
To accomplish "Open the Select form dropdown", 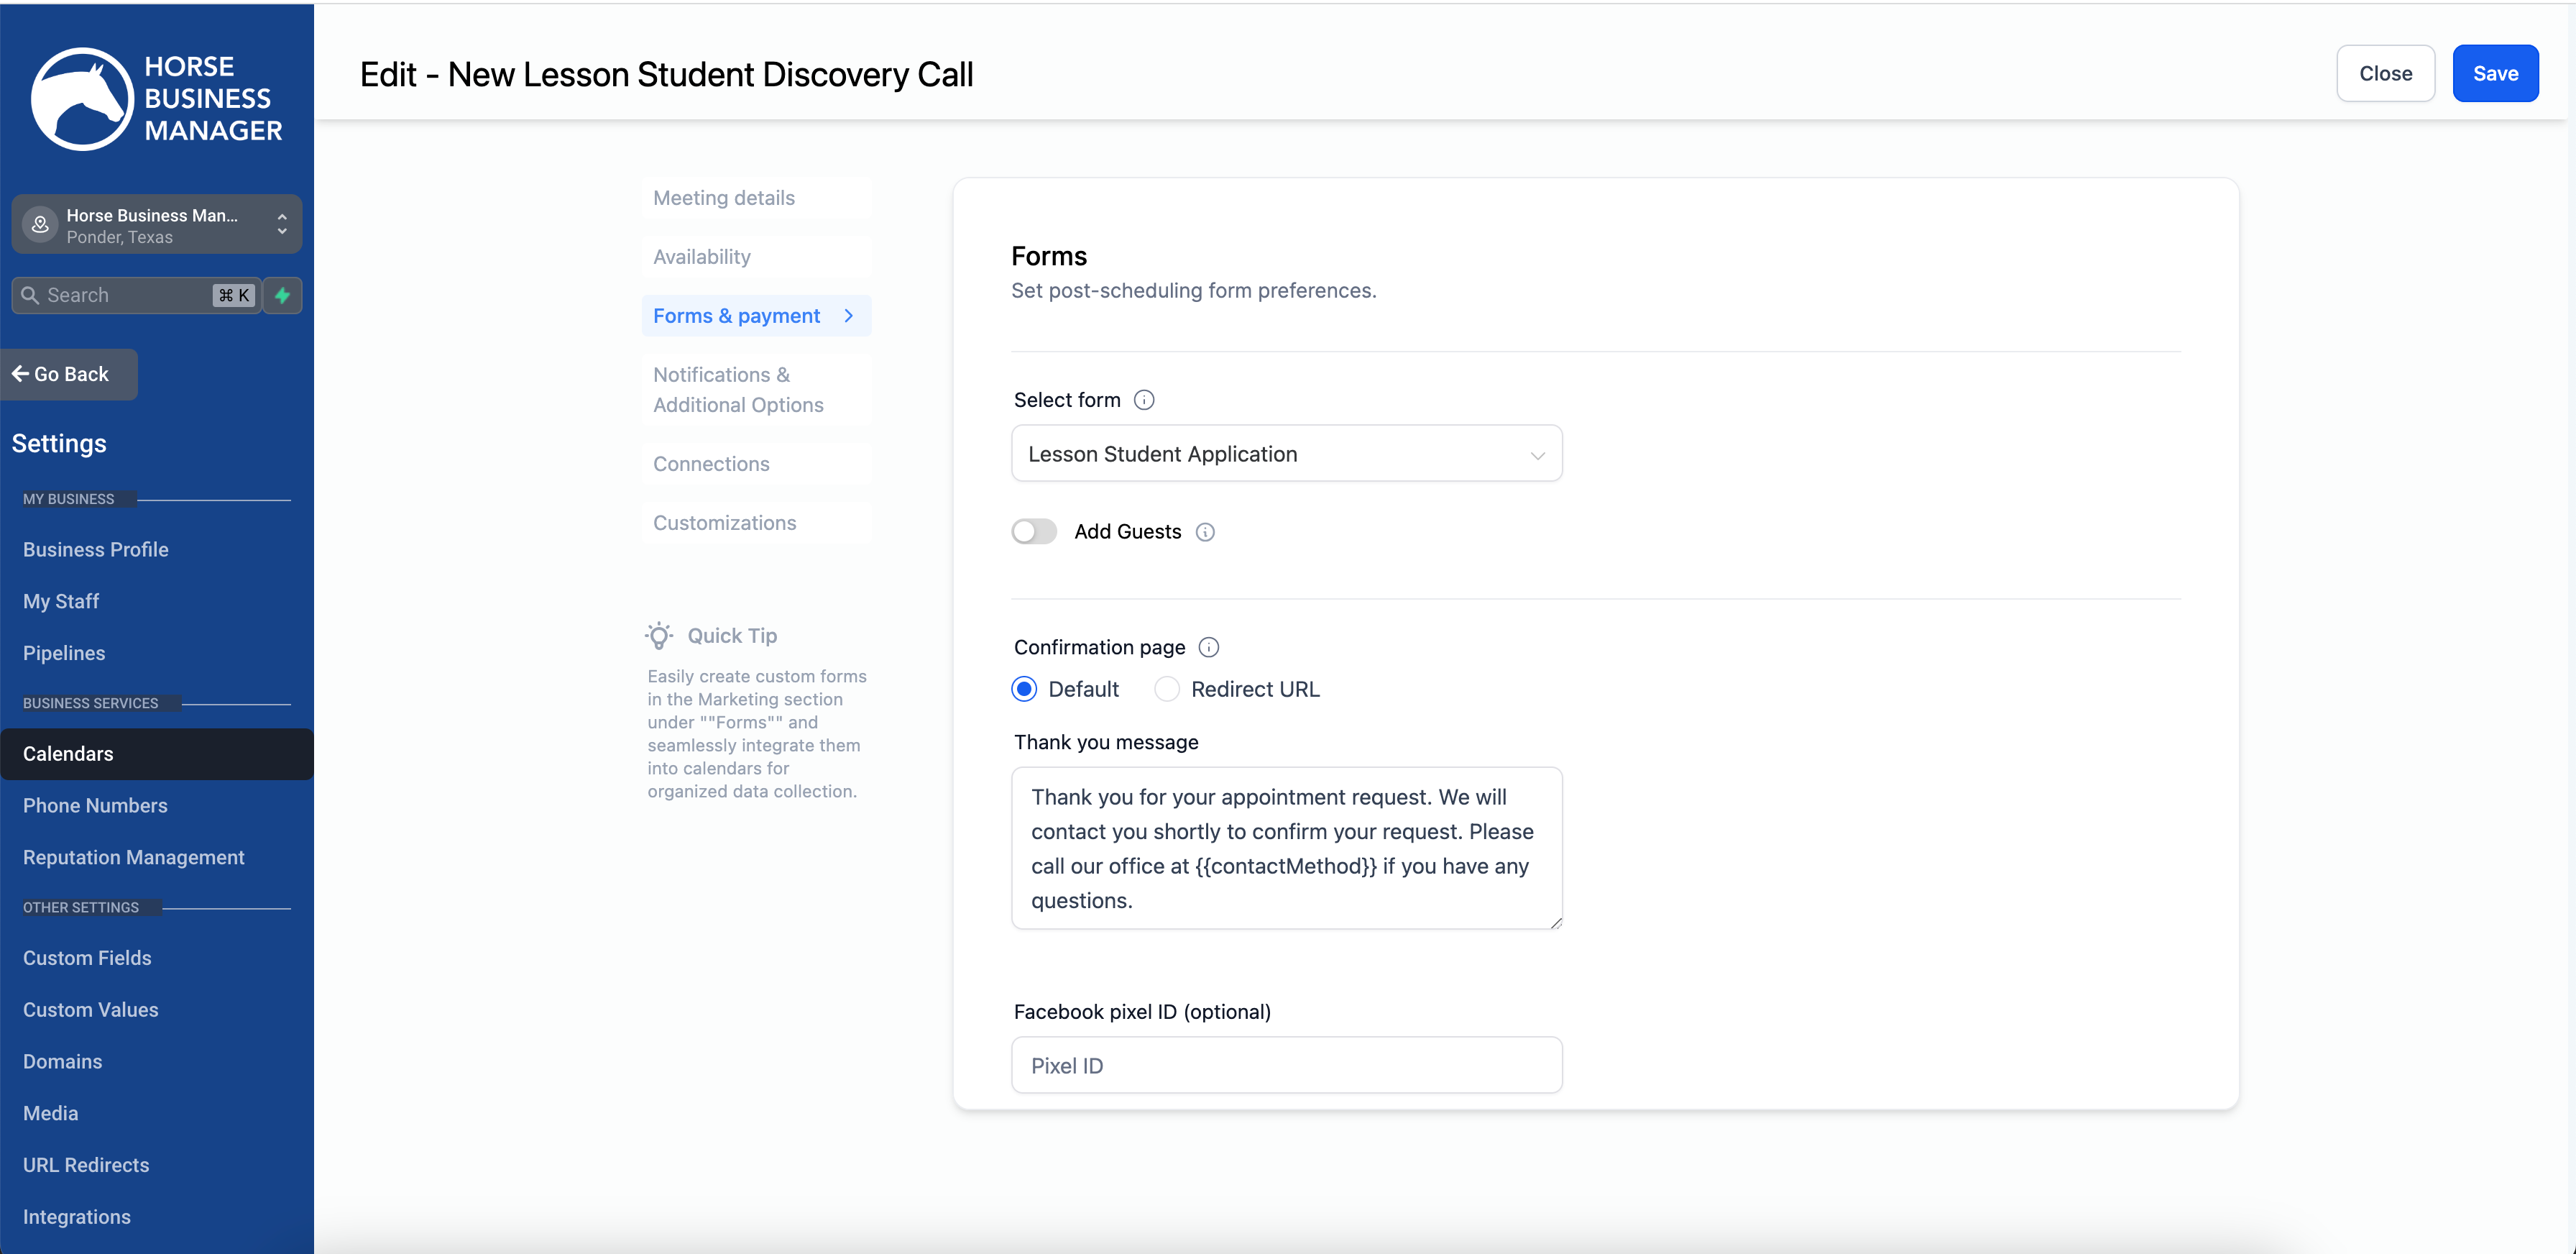I will 1286,454.
